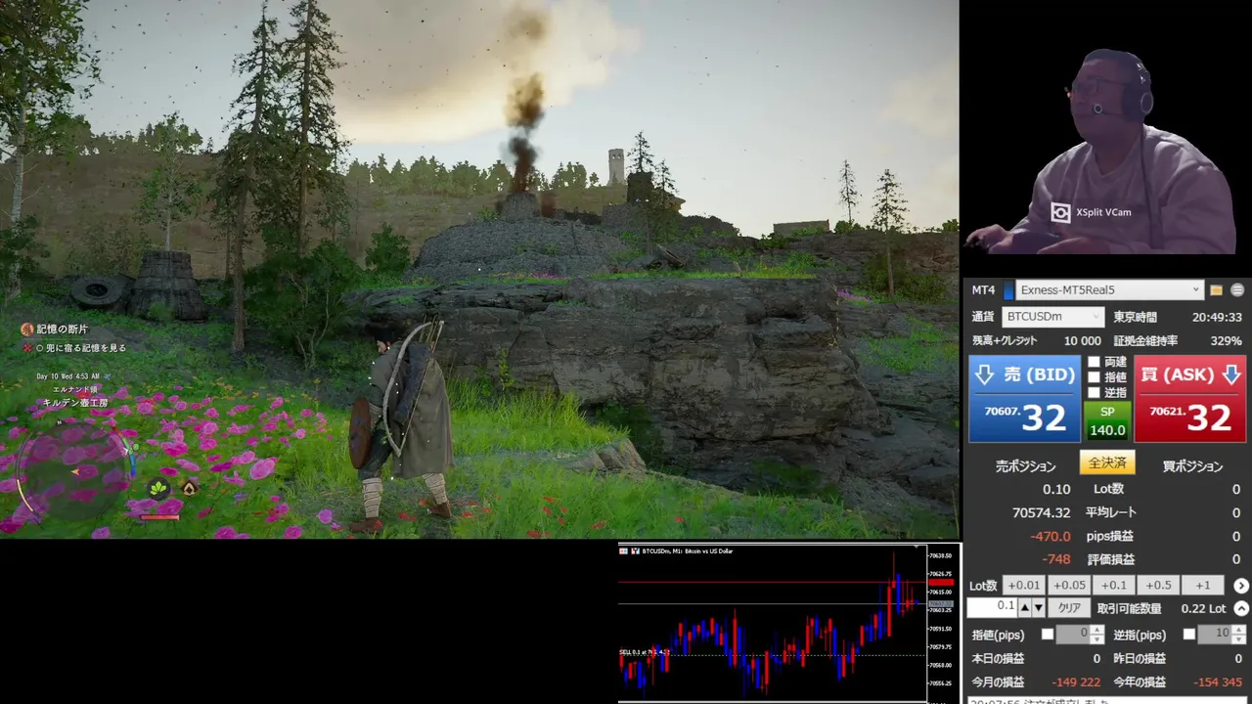Screen dimensions: 1252x704
Task: Add +1 to lot size
Action: [x=1203, y=586]
